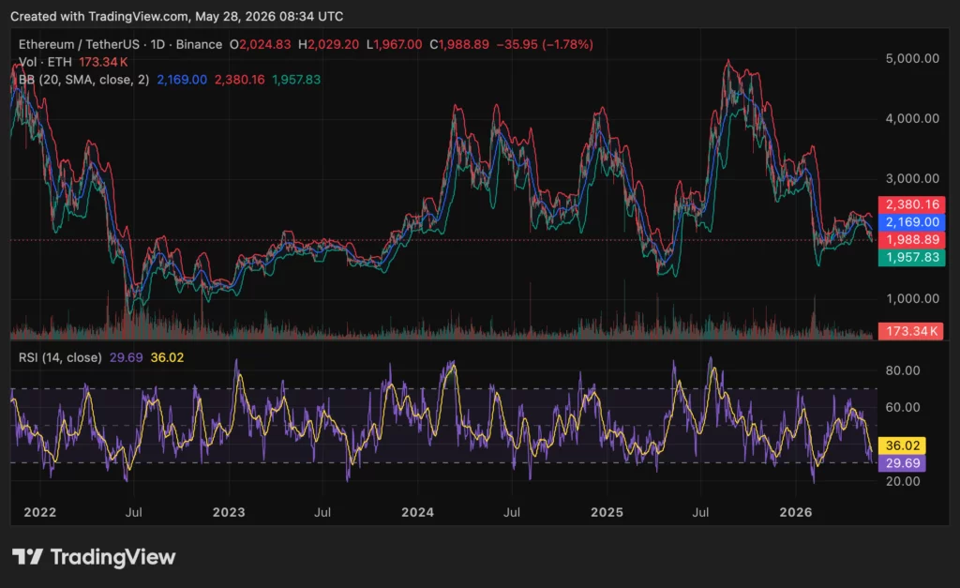Select the RSI (14, close) indicator legend
The height and width of the screenshot is (588, 960).
[60, 357]
